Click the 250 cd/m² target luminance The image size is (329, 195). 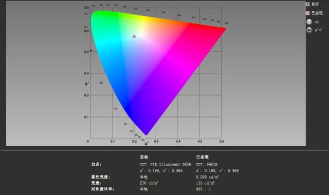pyautogui.click(x=149, y=183)
